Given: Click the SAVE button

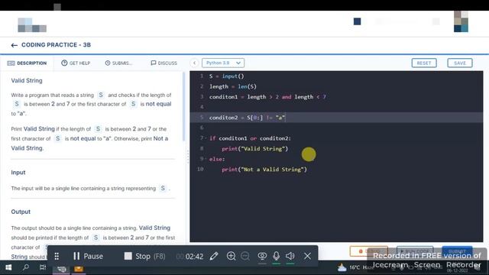Looking at the screenshot, I should pyautogui.click(x=460, y=63).
